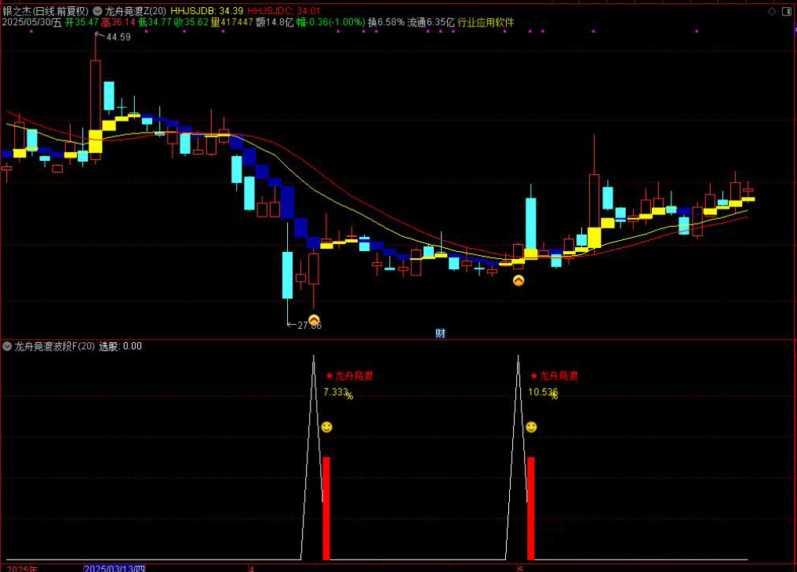The image size is (797, 572).
Task: Click the month 5 marker on time axis
Action: (519, 567)
